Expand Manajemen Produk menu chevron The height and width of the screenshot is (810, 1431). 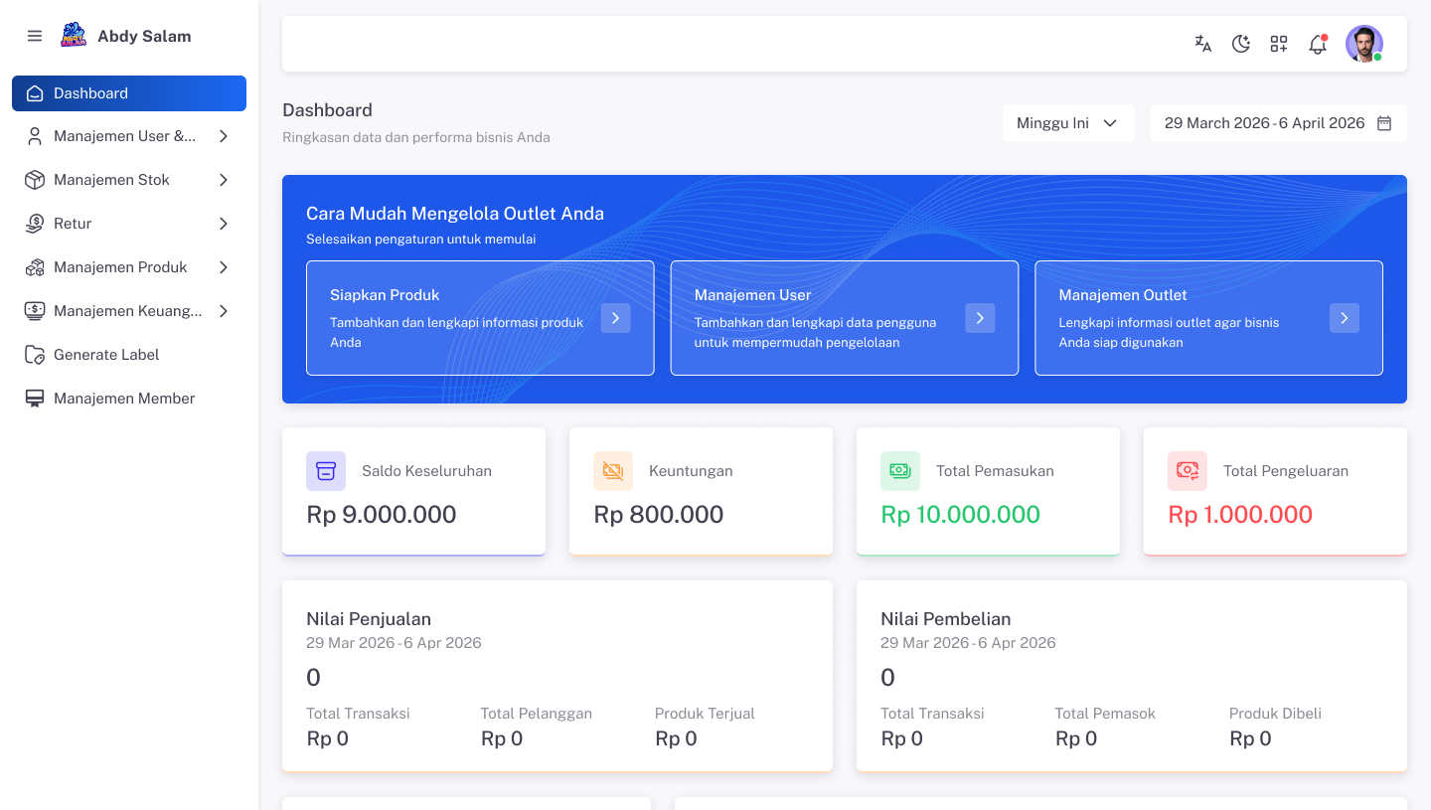coord(224,267)
